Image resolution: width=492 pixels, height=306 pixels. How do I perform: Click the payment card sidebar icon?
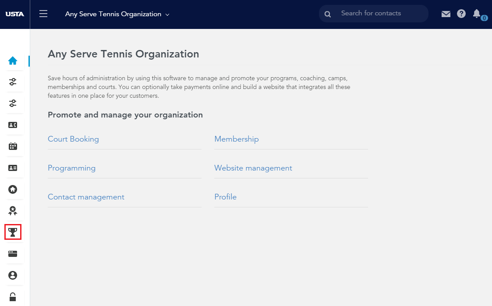13,254
